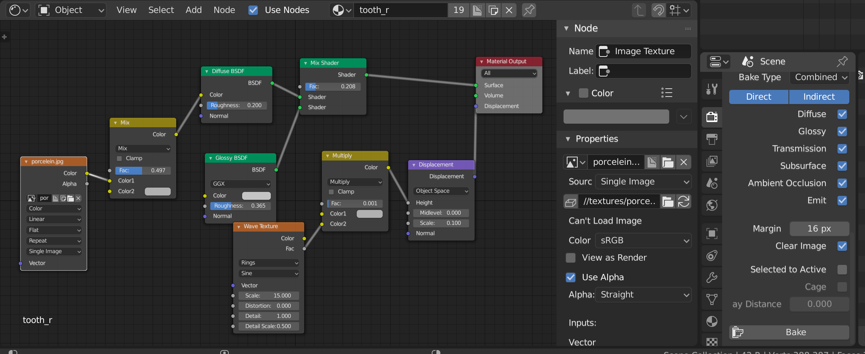Switch to the Scene properties tab
Viewport: 865px width, 354px height.
[x=712, y=183]
